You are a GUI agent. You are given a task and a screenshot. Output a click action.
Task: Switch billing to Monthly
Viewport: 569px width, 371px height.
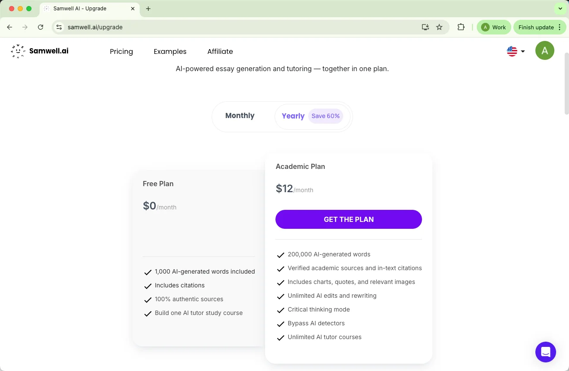240,115
